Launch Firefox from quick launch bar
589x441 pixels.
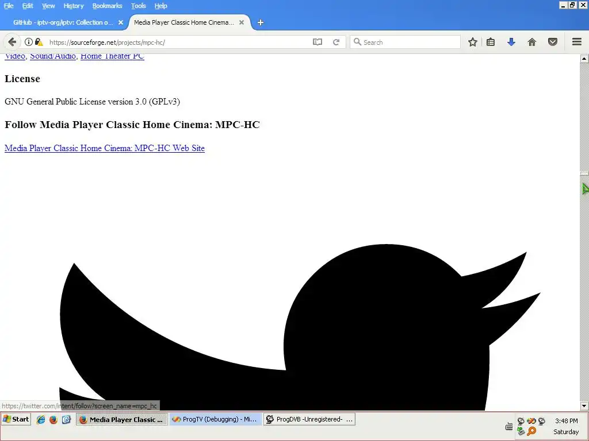pyautogui.click(x=53, y=420)
